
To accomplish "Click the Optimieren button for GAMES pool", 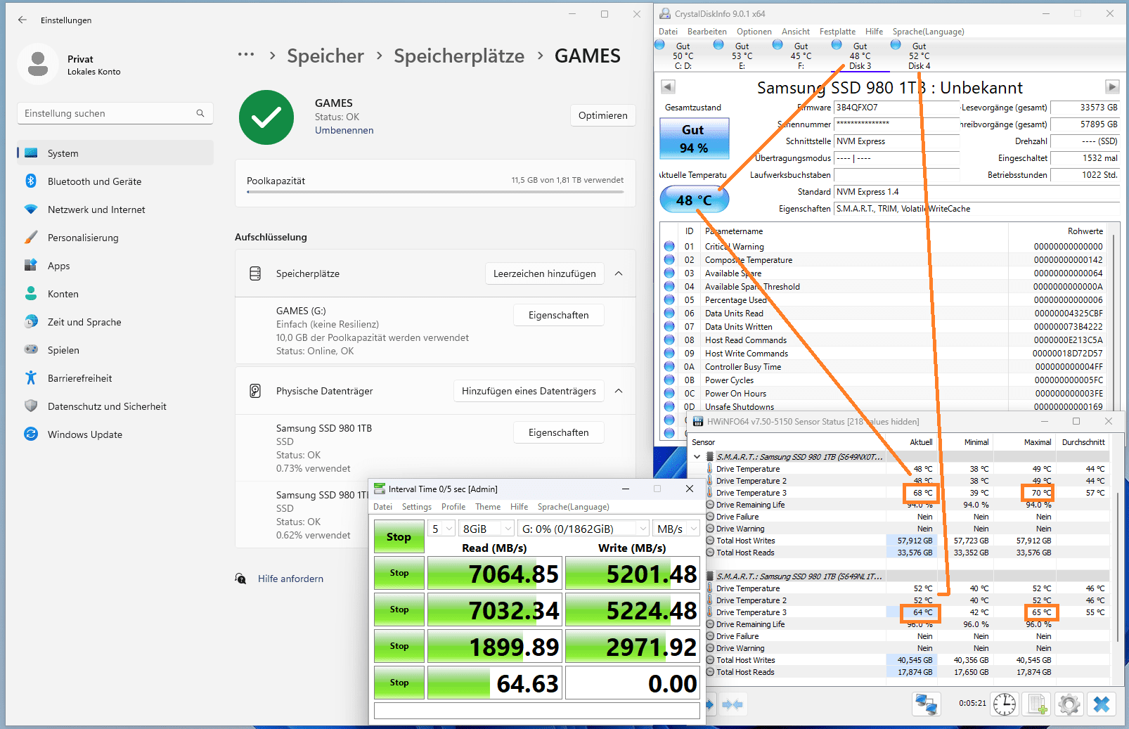I will click(603, 115).
